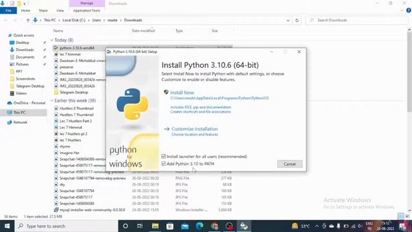Select the preserve file
The height and width of the screenshot is (232, 412).
pyautogui.click(x=66, y=67)
